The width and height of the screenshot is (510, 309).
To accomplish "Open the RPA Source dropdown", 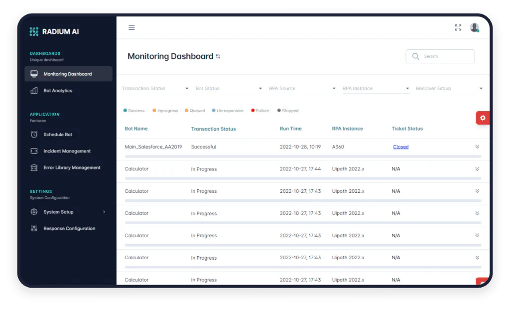I will 301,88.
